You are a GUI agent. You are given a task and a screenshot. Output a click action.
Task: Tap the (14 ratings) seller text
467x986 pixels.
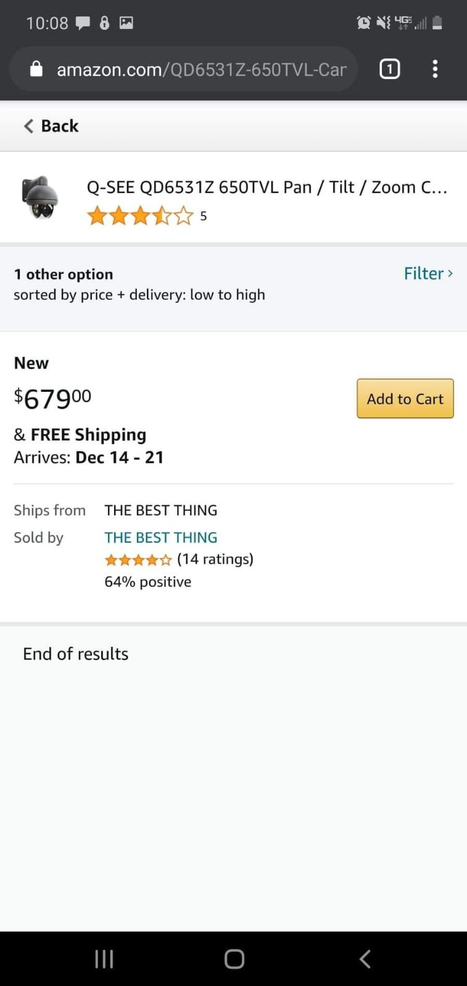click(x=215, y=559)
